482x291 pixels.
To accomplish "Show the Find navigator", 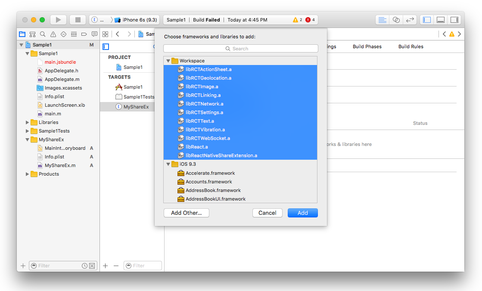I will (x=43, y=34).
